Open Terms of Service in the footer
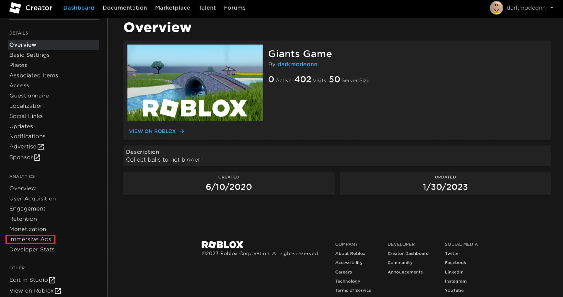Image resolution: width=563 pixels, height=297 pixels. point(353,290)
